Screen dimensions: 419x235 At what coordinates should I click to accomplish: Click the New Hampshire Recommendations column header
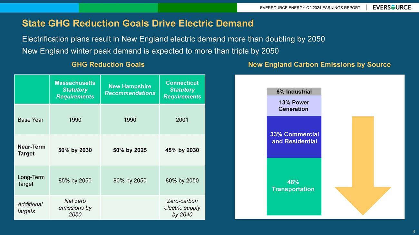coord(130,90)
